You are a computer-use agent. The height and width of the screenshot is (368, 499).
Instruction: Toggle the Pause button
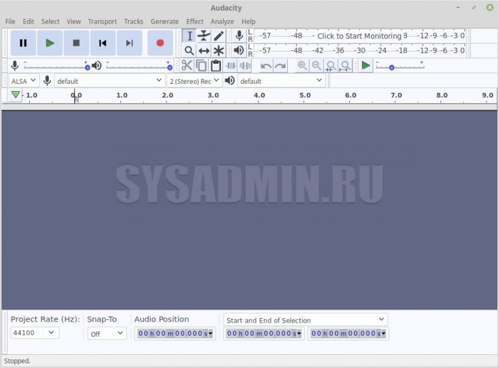point(23,43)
